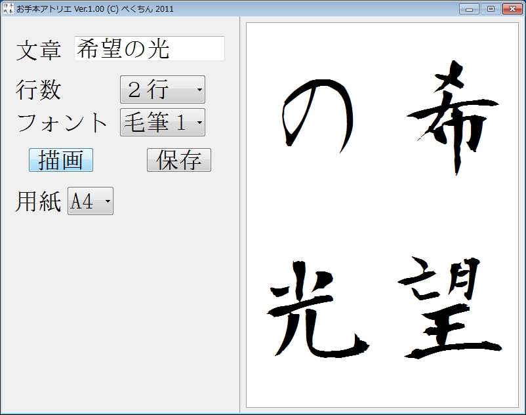This screenshot has height=415, width=526.
Task: Click the maximize button in title bar
Action: [x=490, y=9]
